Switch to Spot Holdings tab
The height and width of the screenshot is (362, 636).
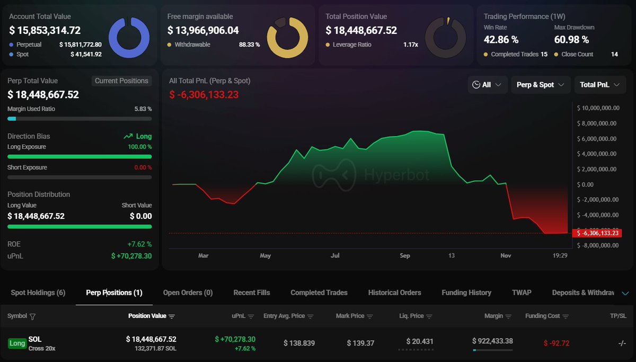[x=38, y=293]
